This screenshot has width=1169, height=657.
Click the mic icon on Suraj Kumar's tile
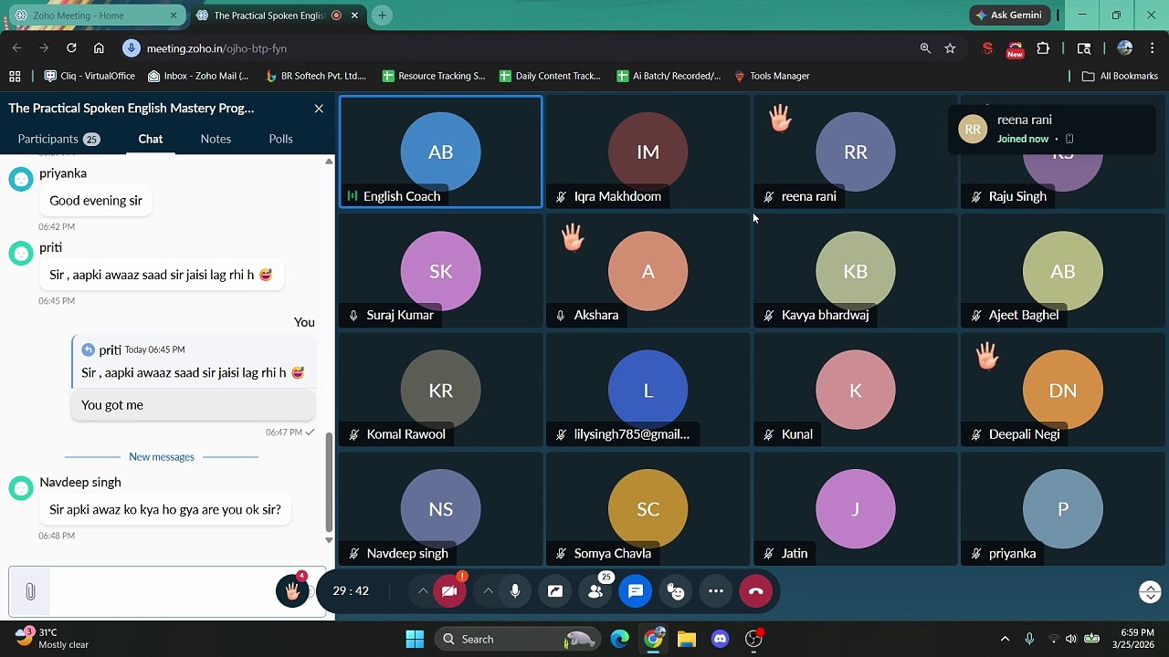tap(353, 316)
